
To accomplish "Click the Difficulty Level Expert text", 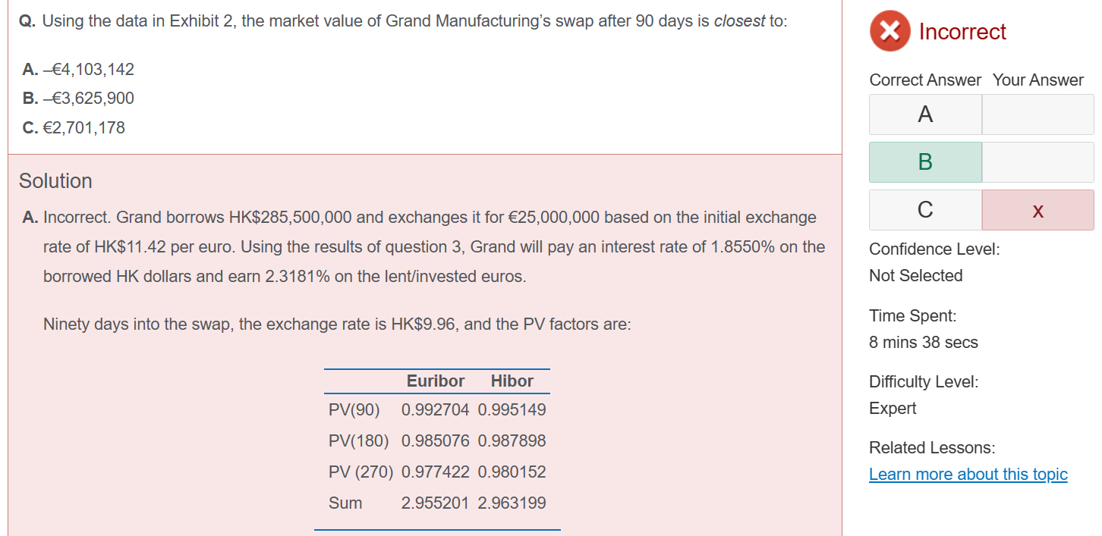I will pos(893,409).
